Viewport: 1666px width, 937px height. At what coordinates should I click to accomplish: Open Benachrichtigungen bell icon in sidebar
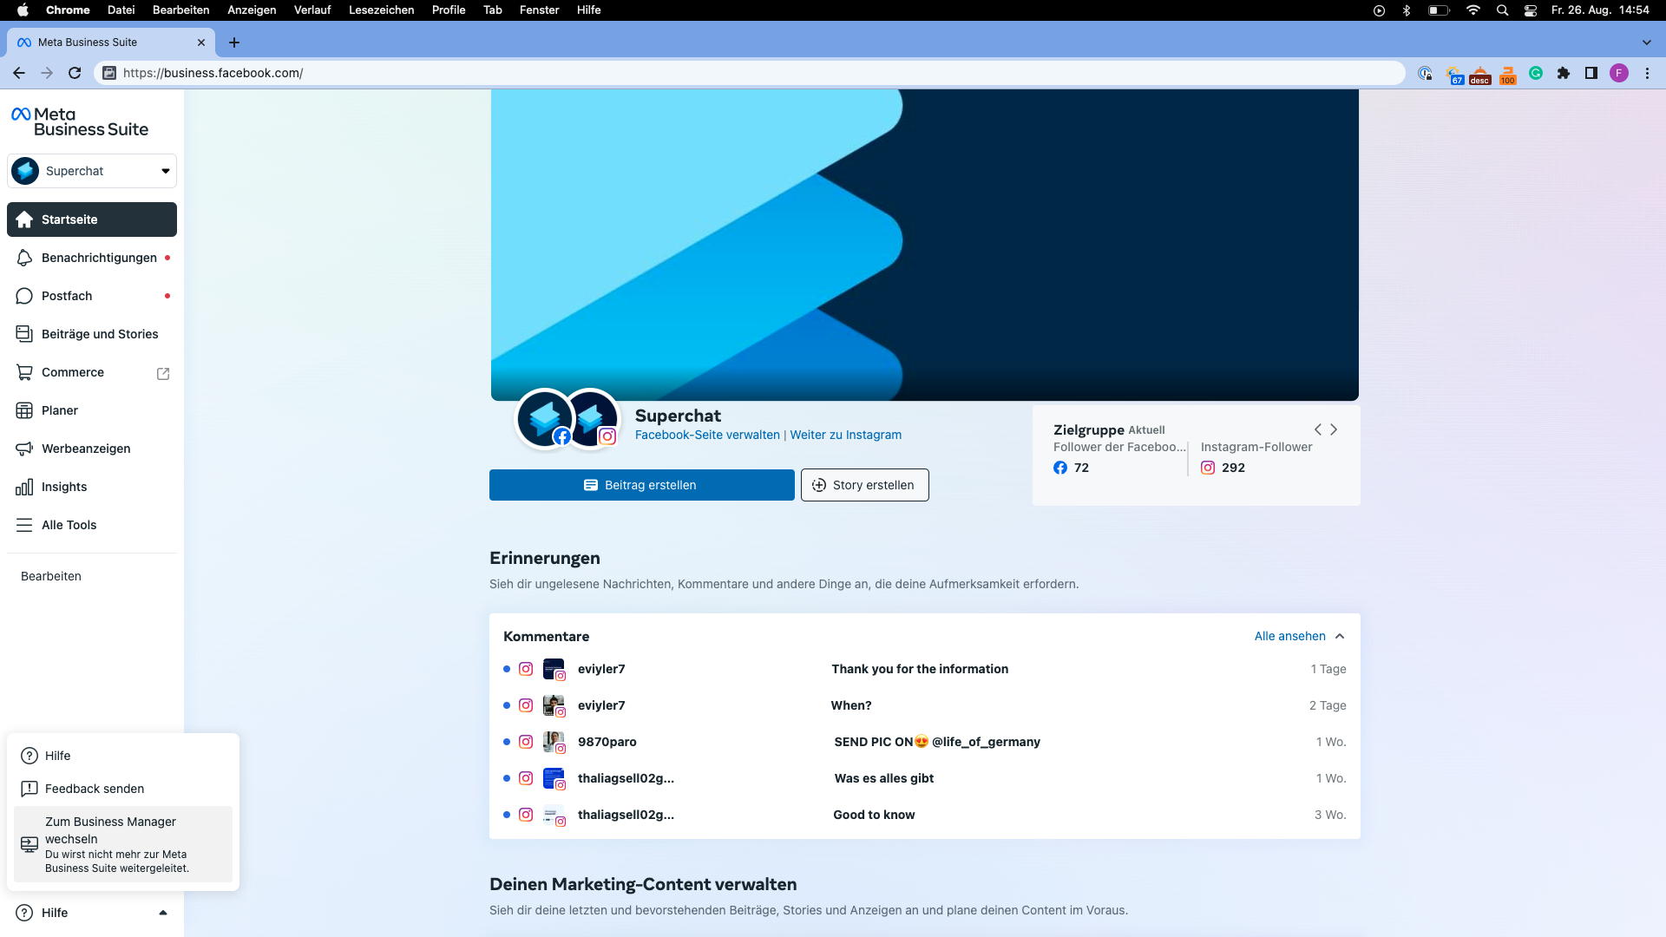pos(24,258)
